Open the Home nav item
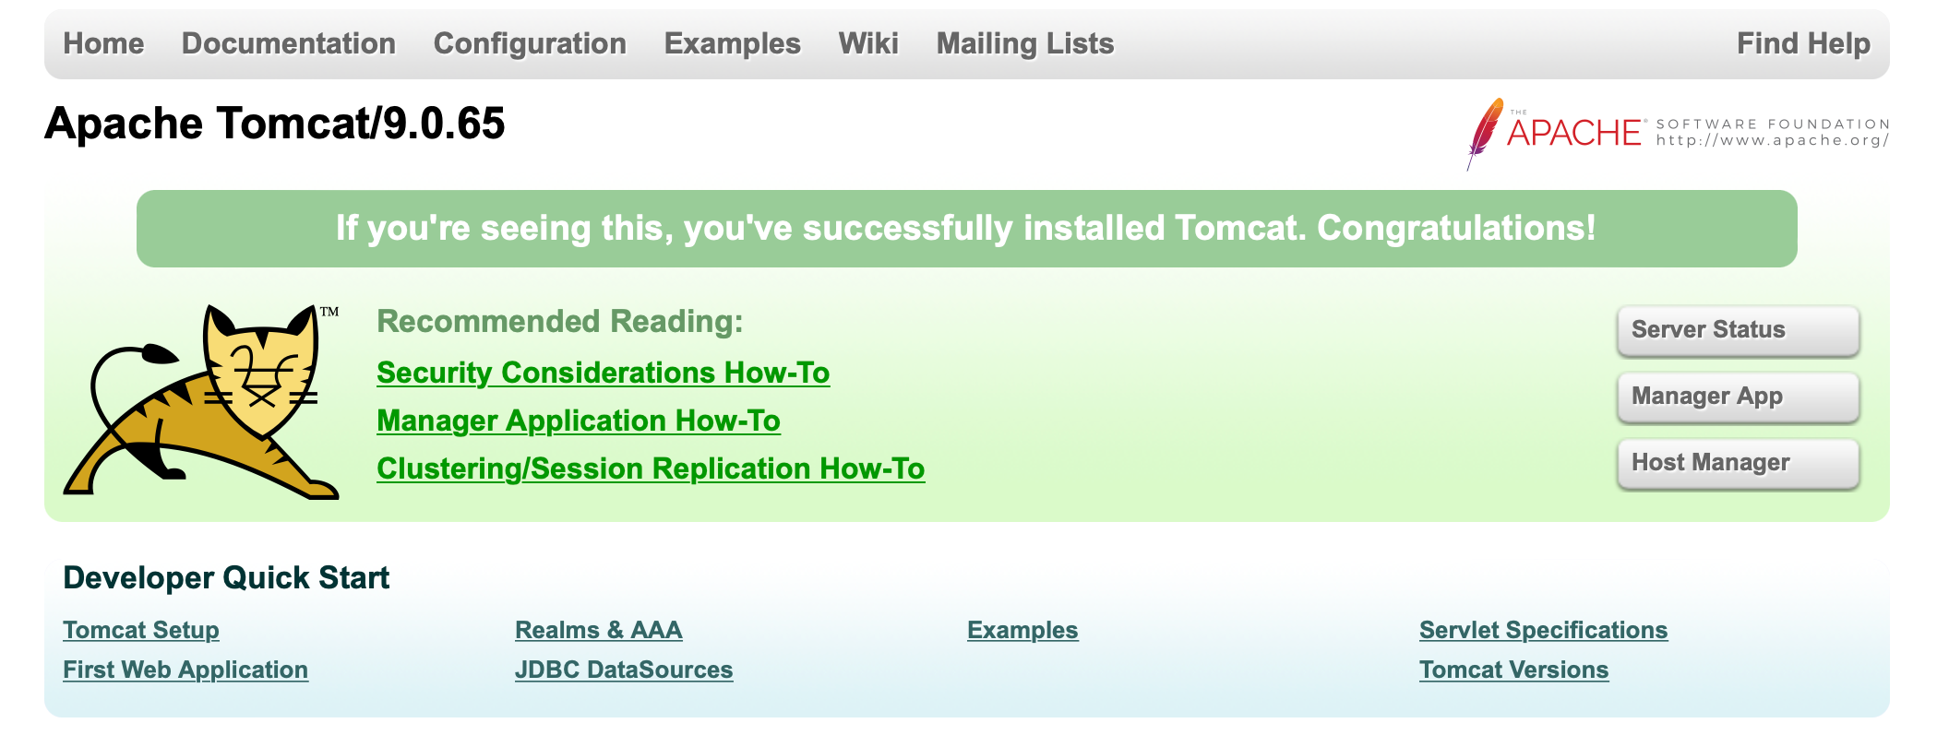1949x747 pixels. coord(103,43)
